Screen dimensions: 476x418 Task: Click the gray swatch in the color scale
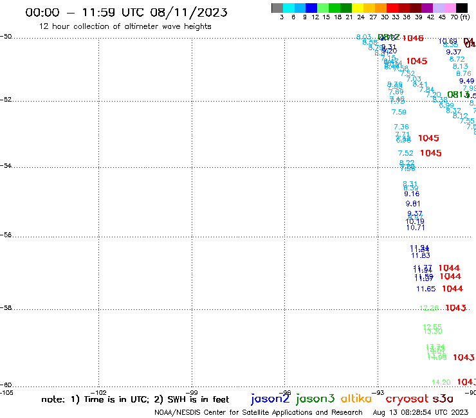coord(277,8)
